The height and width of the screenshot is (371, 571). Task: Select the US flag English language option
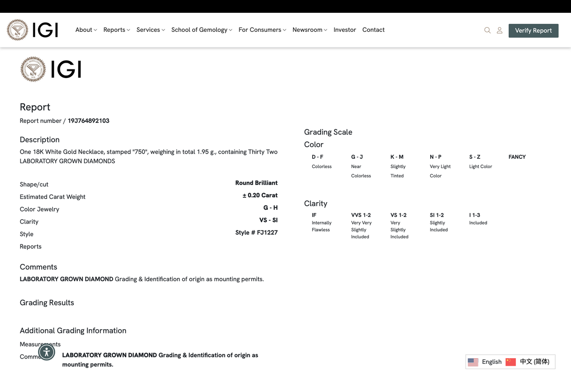click(473, 362)
